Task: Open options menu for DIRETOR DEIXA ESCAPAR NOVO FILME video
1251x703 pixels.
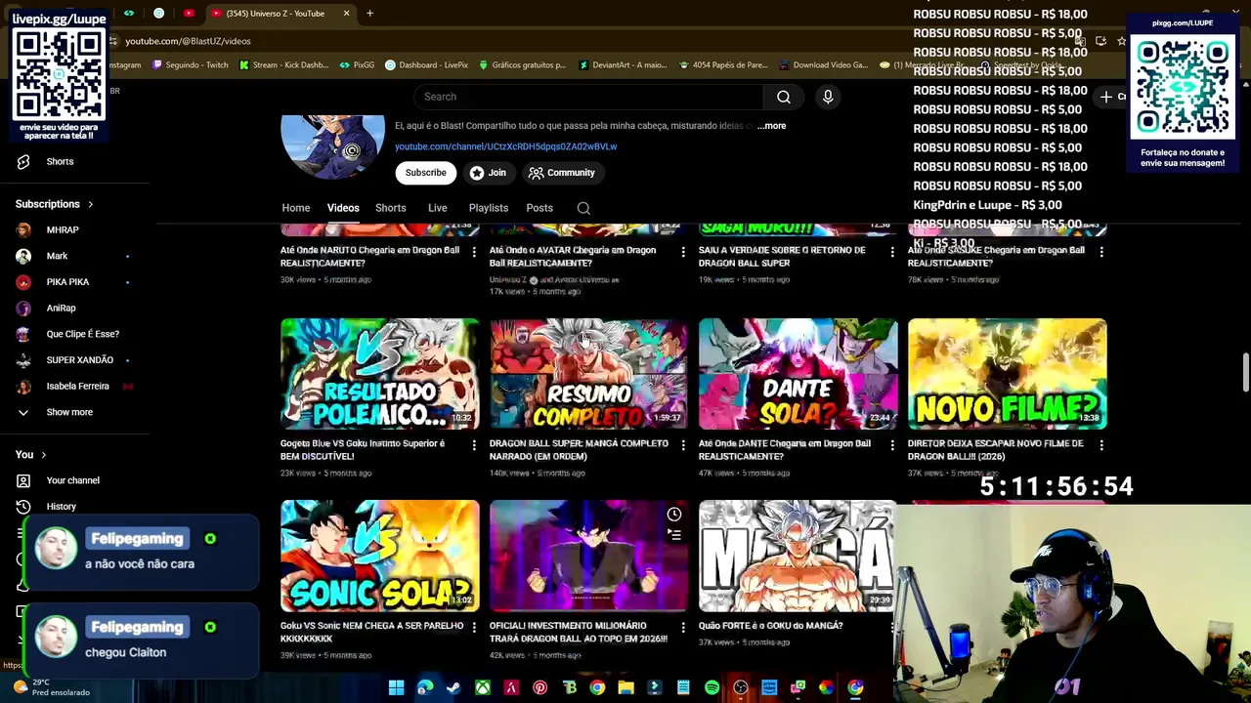Action: (x=1101, y=445)
